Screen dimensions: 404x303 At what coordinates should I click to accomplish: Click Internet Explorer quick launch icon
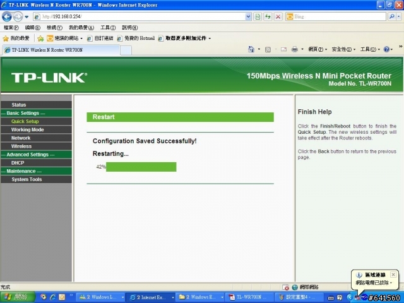(x=53, y=297)
